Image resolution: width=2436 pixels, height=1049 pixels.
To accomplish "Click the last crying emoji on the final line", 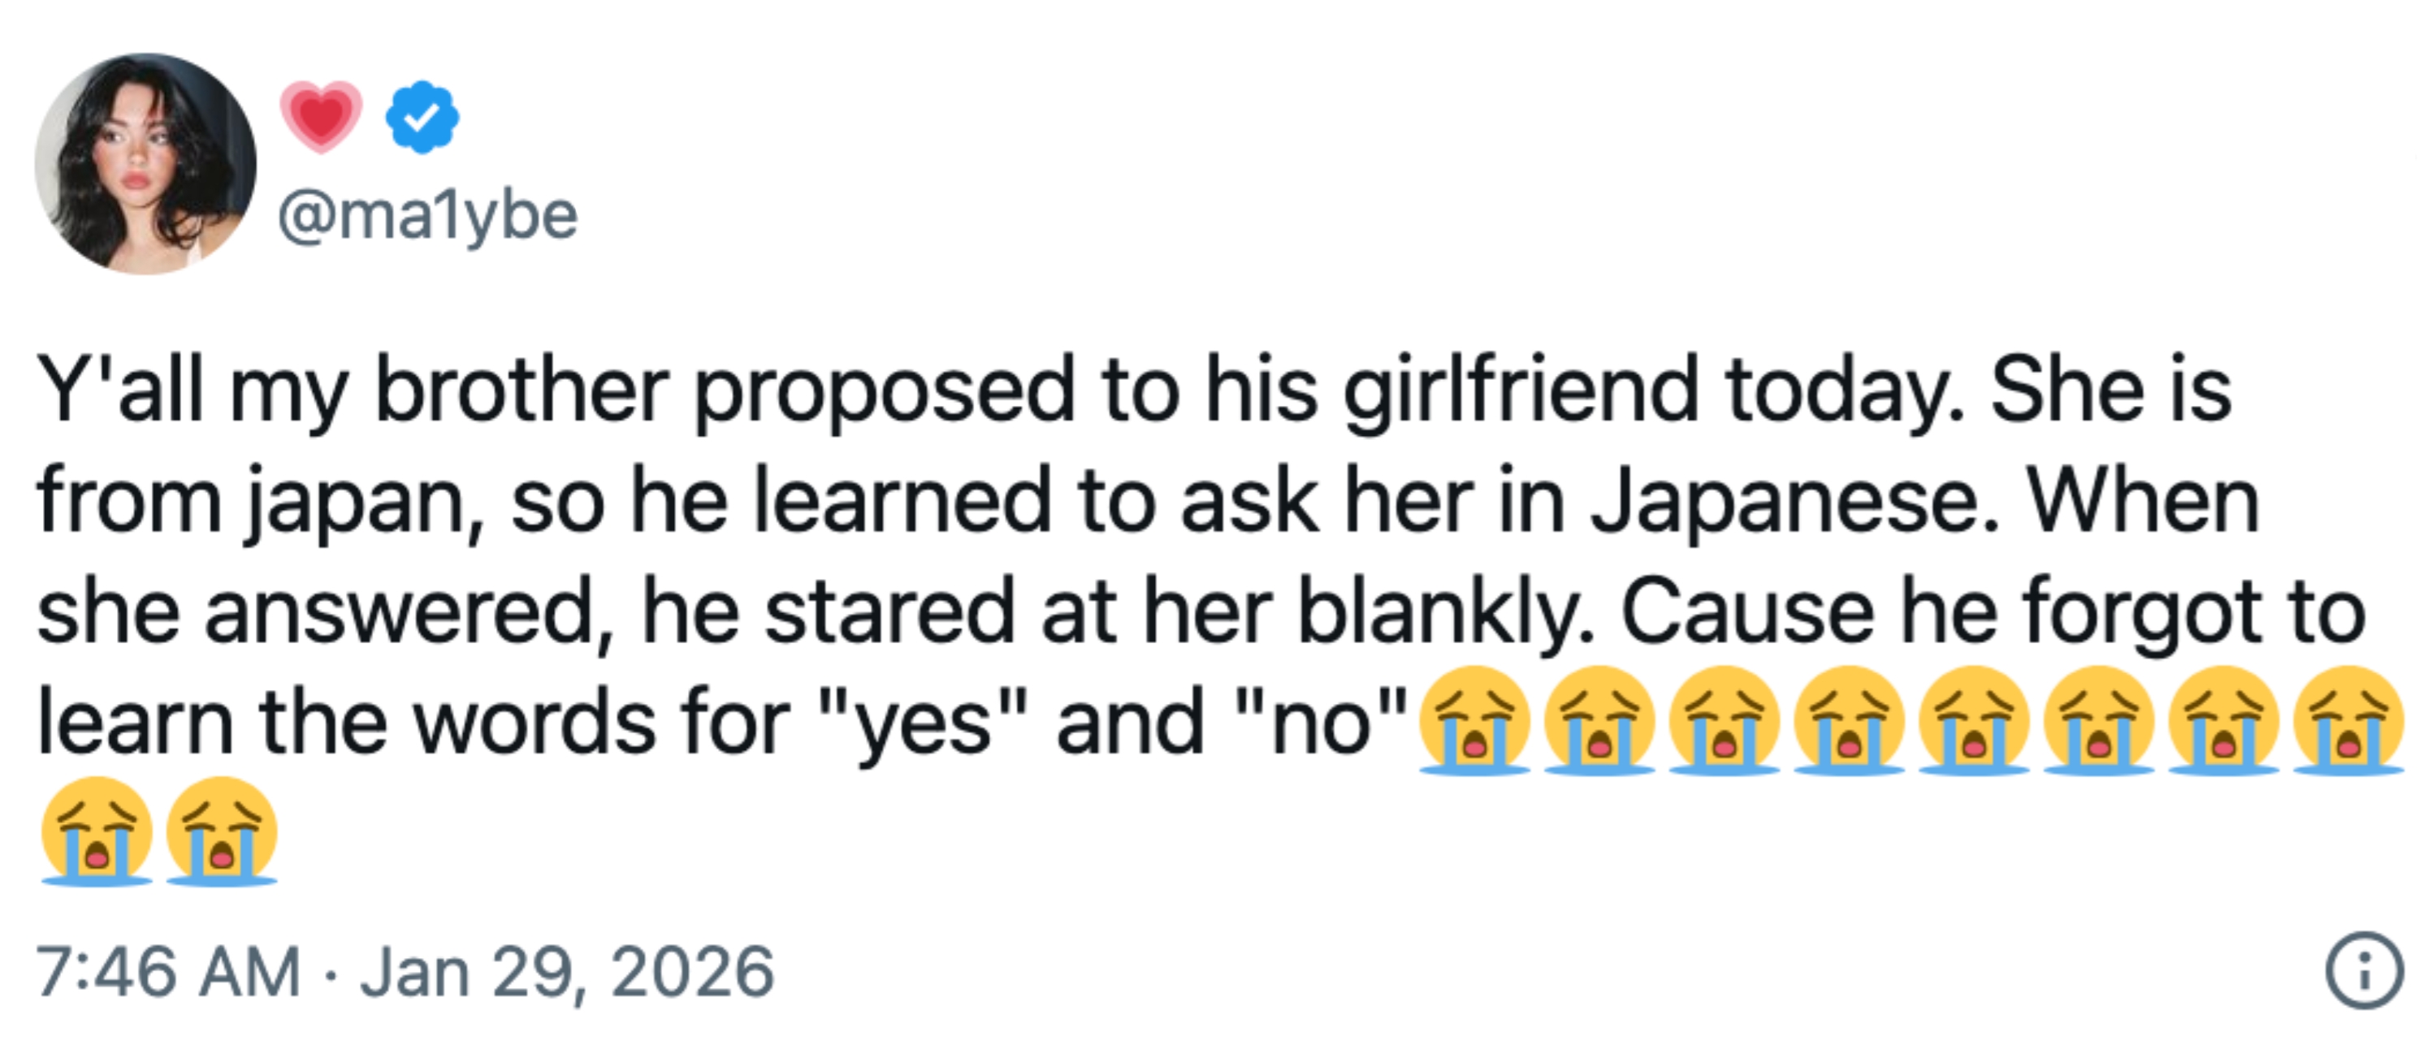I will click(221, 831).
